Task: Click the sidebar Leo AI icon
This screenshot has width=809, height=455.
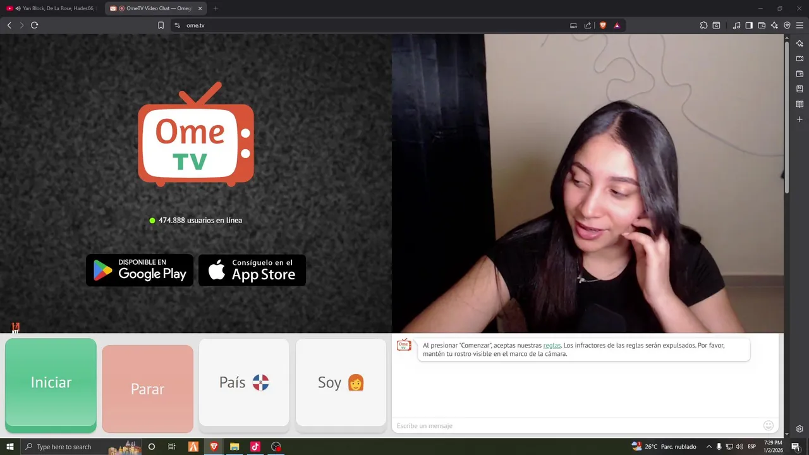Action: tap(800, 43)
